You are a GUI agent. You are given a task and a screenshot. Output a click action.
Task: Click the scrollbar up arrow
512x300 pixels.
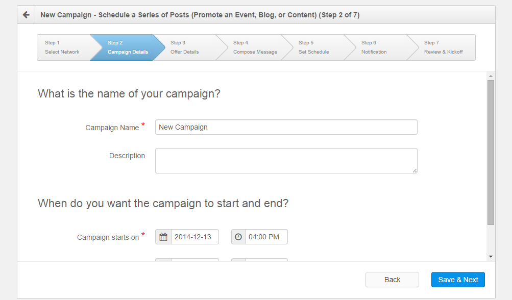click(490, 75)
